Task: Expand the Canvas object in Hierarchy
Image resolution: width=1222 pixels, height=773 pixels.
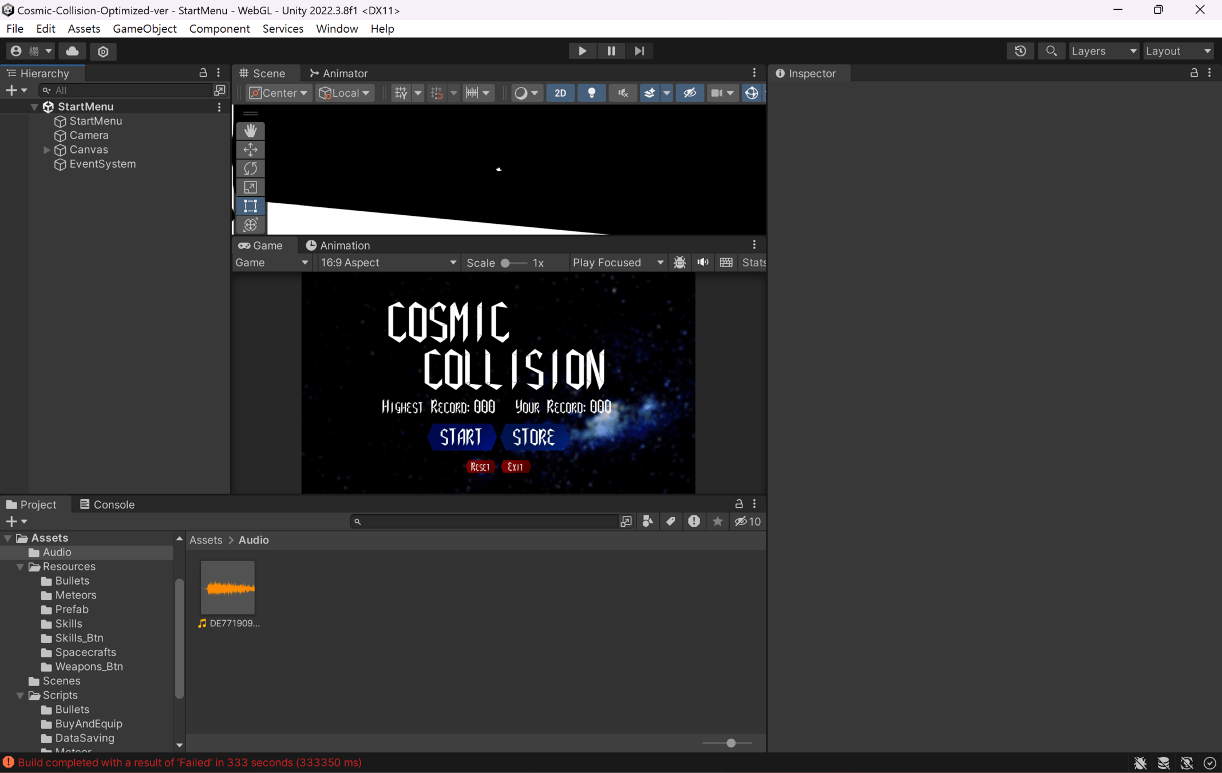Action: pyautogui.click(x=47, y=149)
